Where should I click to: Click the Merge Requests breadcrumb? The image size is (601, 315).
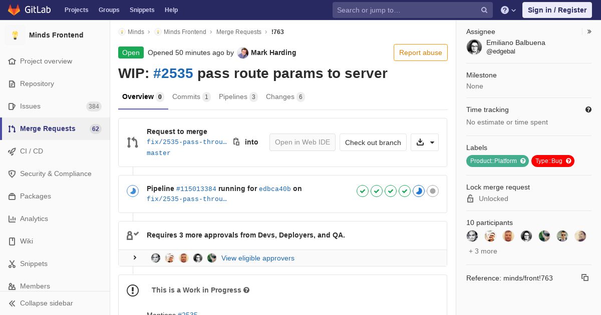(239, 31)
